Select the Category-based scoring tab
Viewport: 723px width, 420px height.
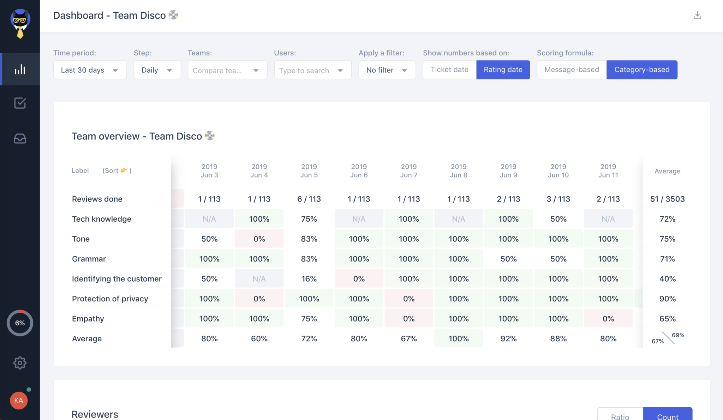tap(642, 70)
